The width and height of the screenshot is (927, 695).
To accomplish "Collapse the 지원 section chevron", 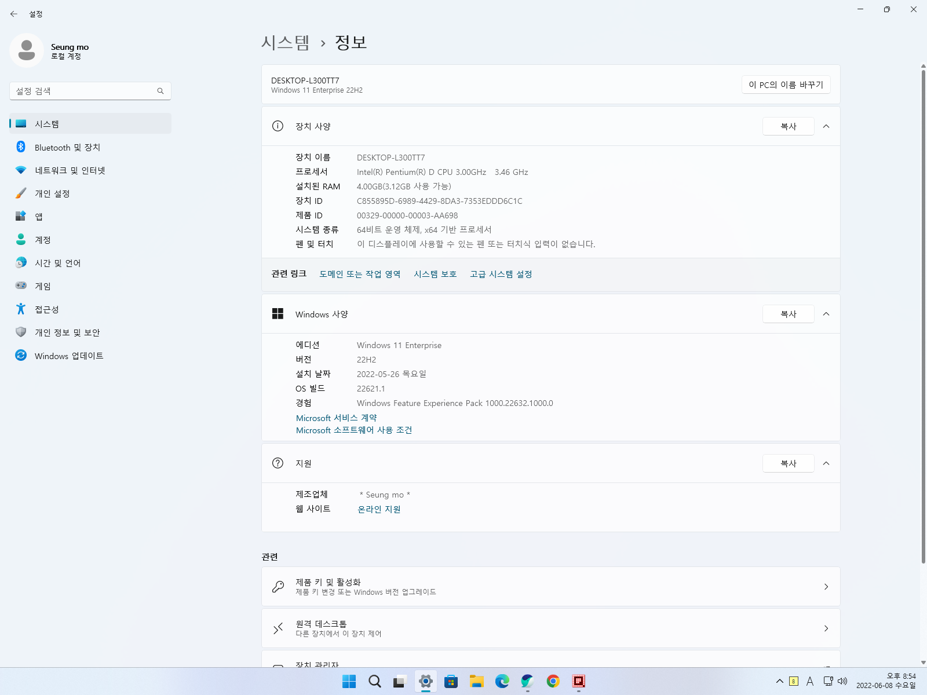I will point(826,463).
